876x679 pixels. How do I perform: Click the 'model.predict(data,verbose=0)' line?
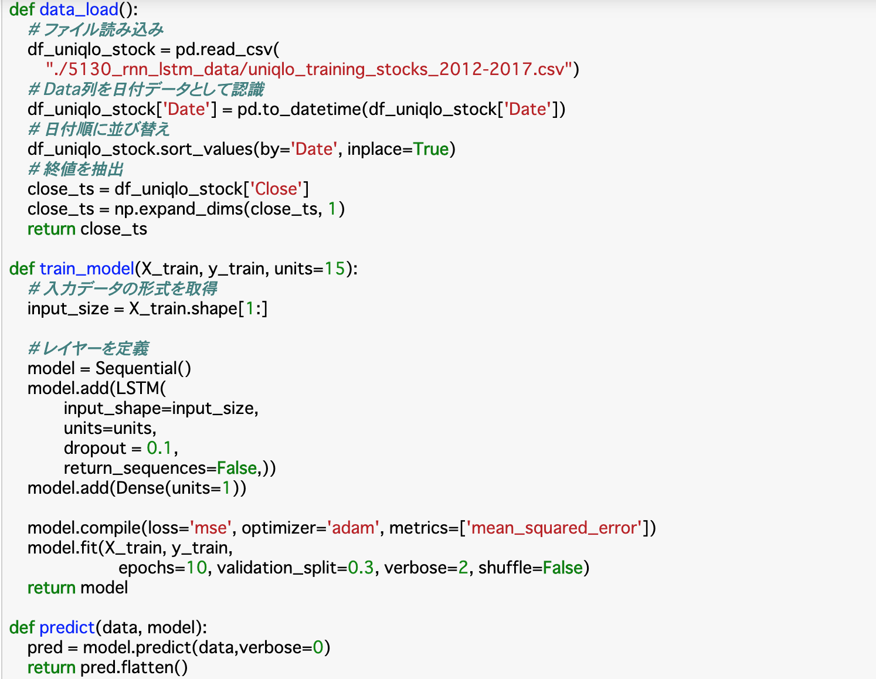click(179, 647)
